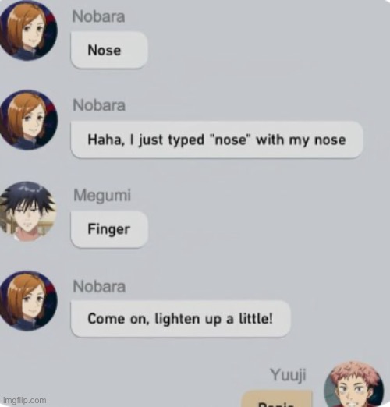Open Yuuji's pink-haired avatar

(354, 384)
